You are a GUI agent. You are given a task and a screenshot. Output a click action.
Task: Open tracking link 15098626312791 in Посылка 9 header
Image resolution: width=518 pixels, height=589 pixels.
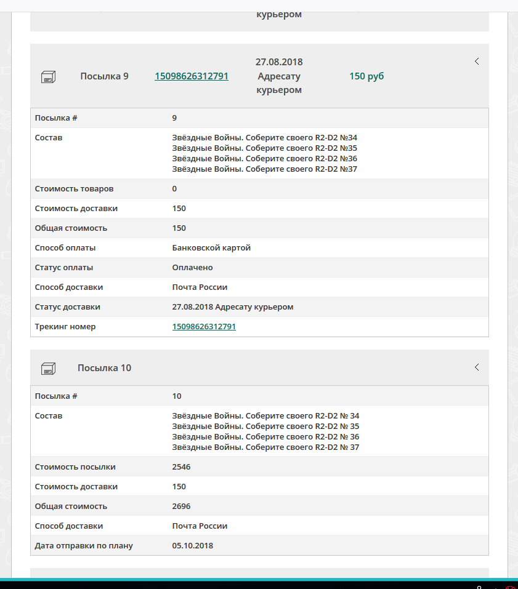pyautogui.click(x=191, y=76)
